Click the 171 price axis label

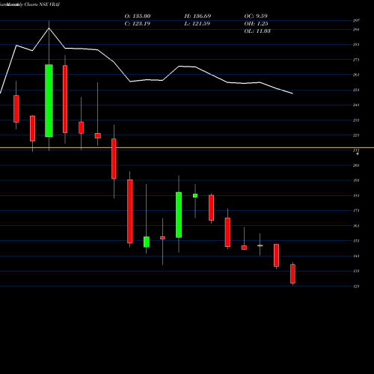[x=356, y=211]
